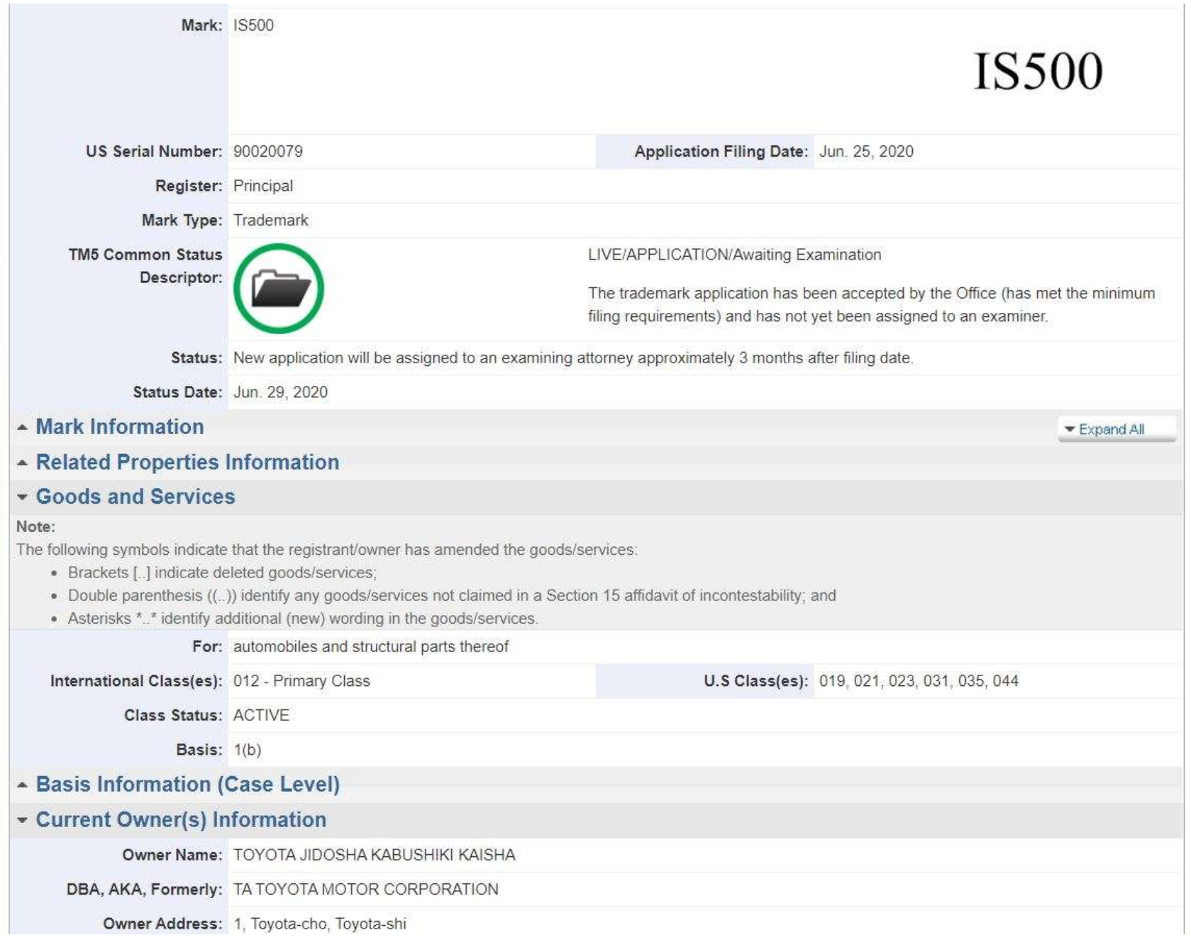Viewport: 1191px width, 940px height.
Task: Click the 'Asterisks *..*' additional wording note
Action: 303,619
